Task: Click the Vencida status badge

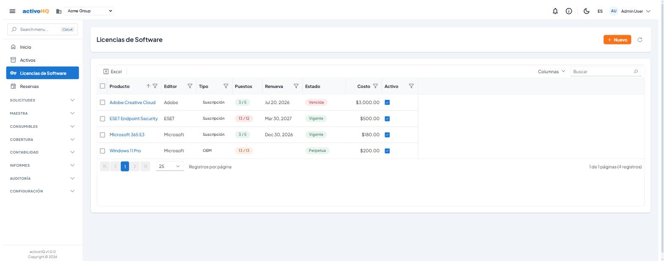Action: [316, 102]
